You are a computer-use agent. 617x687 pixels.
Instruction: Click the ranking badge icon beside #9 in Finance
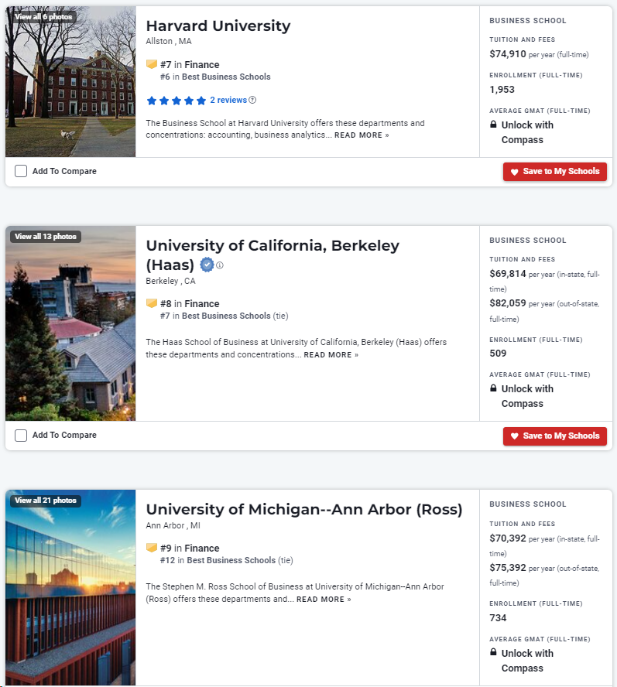(x=152, y=548)
